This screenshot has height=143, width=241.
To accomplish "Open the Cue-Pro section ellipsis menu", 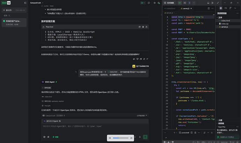I will [237, 127].
